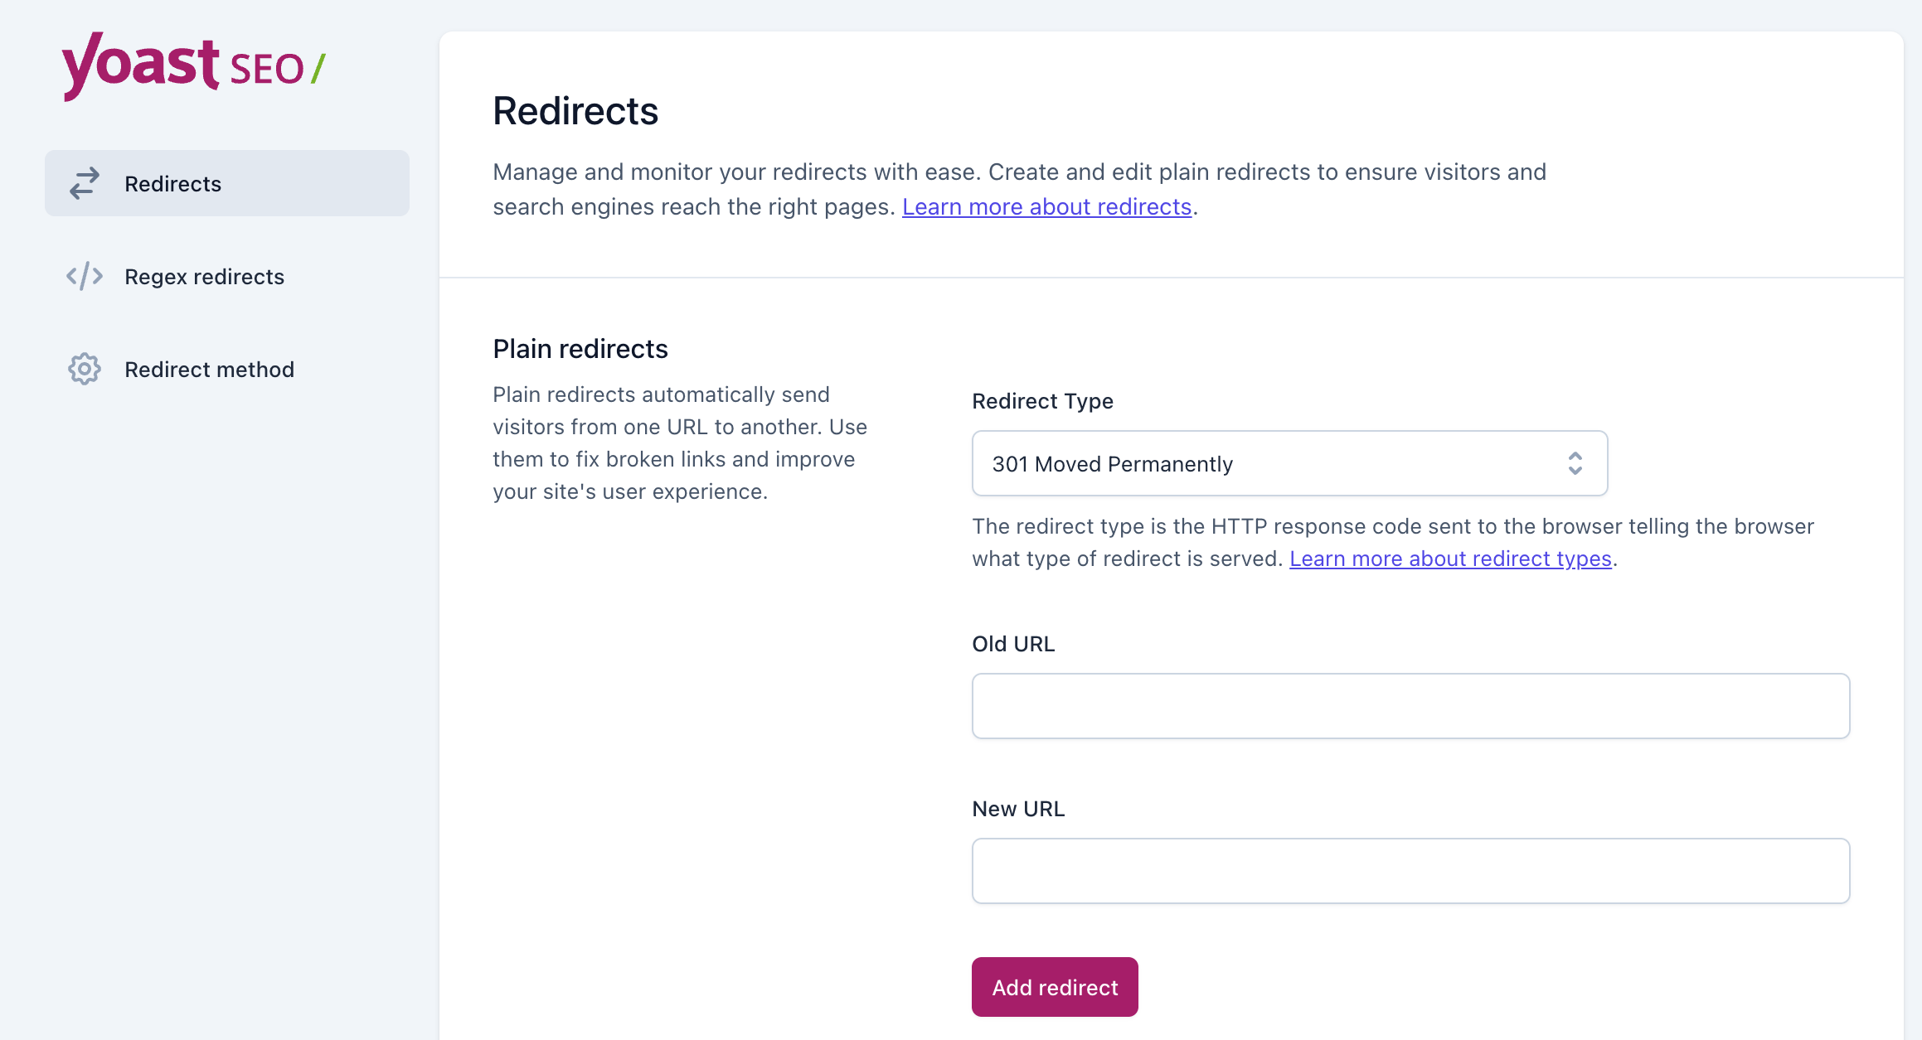This screenshot has width=1922, height=1040.
Task: Open the Learn more about redirects link
Action: (1046, 207)
